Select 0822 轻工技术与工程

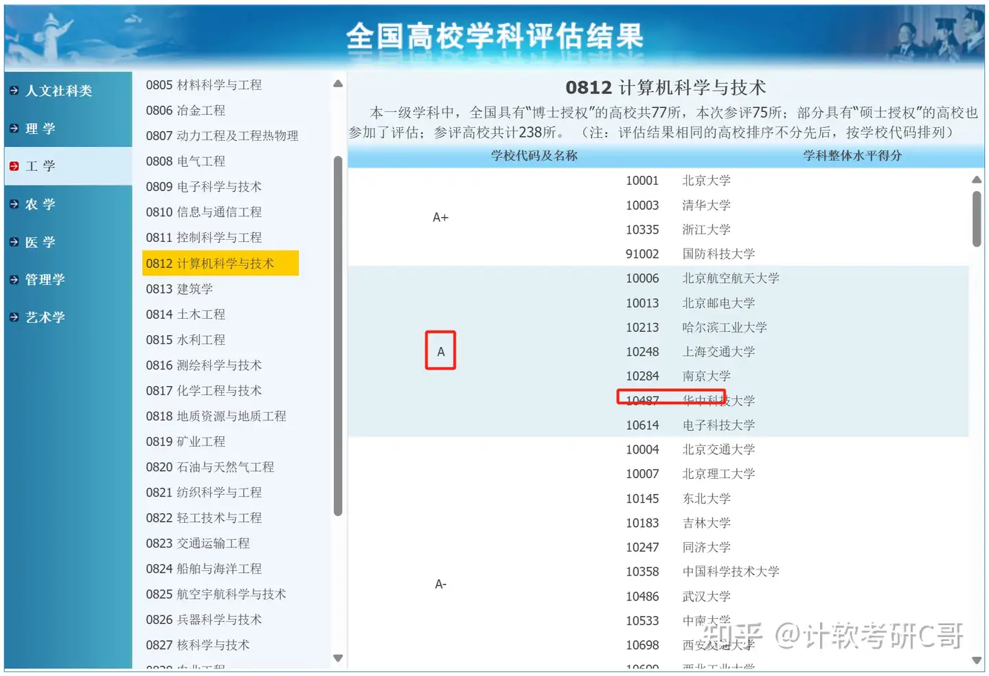[x=203, y=518]
